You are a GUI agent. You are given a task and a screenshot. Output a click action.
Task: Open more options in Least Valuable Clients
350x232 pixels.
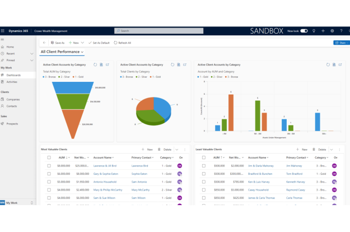pos(339,150)
